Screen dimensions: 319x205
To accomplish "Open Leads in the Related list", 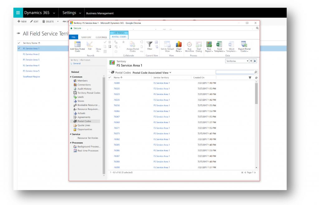I will pos(80,97).
